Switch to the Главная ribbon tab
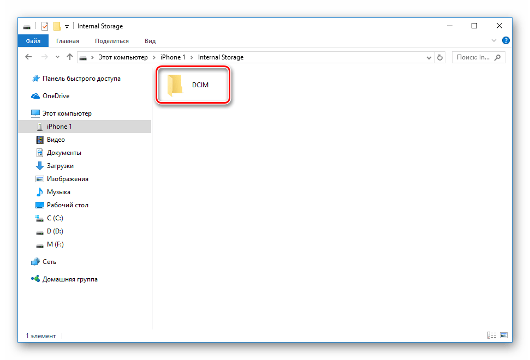Image resolution: width=530 pixels, height=360 pixels. (x=67, y=41)
